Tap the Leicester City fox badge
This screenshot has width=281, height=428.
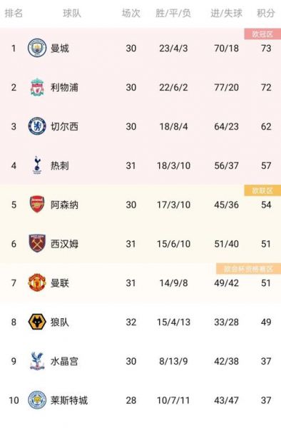(37, 400)
